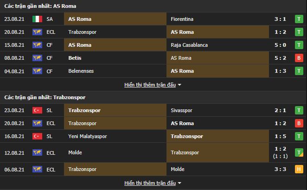Click the 'Các trận gần nhất: Trabzonspor' header
The height and width of the screenshot is (190, 307).
pos(45,97)
